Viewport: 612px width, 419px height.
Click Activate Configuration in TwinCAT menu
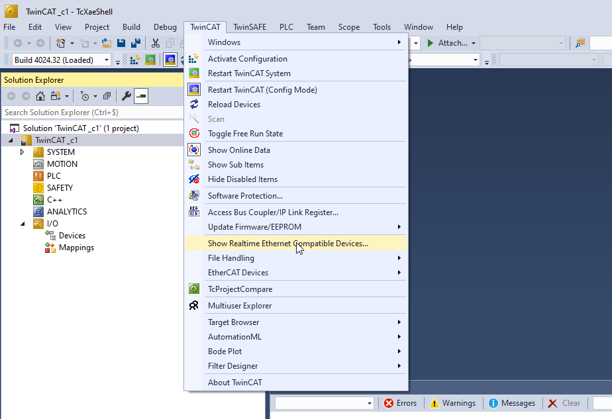click(247, 59)
